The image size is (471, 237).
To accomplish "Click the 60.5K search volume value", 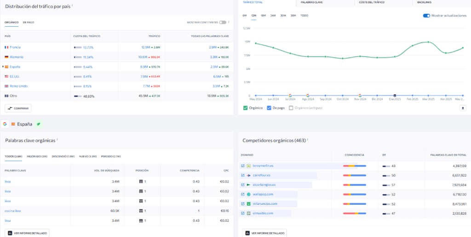I will pos(115,211).
